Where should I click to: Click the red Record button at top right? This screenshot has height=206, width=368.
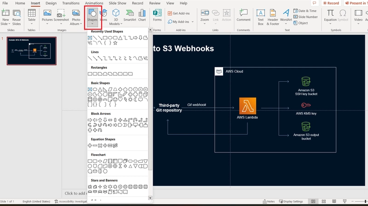click(331, 3)
